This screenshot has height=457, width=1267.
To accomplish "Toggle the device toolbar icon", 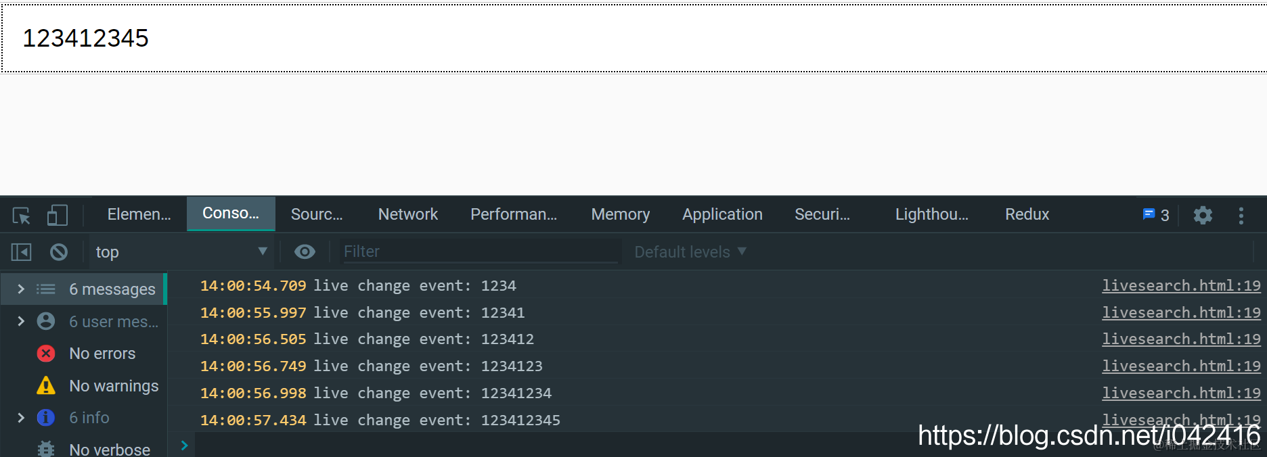I will click(58, 216).
